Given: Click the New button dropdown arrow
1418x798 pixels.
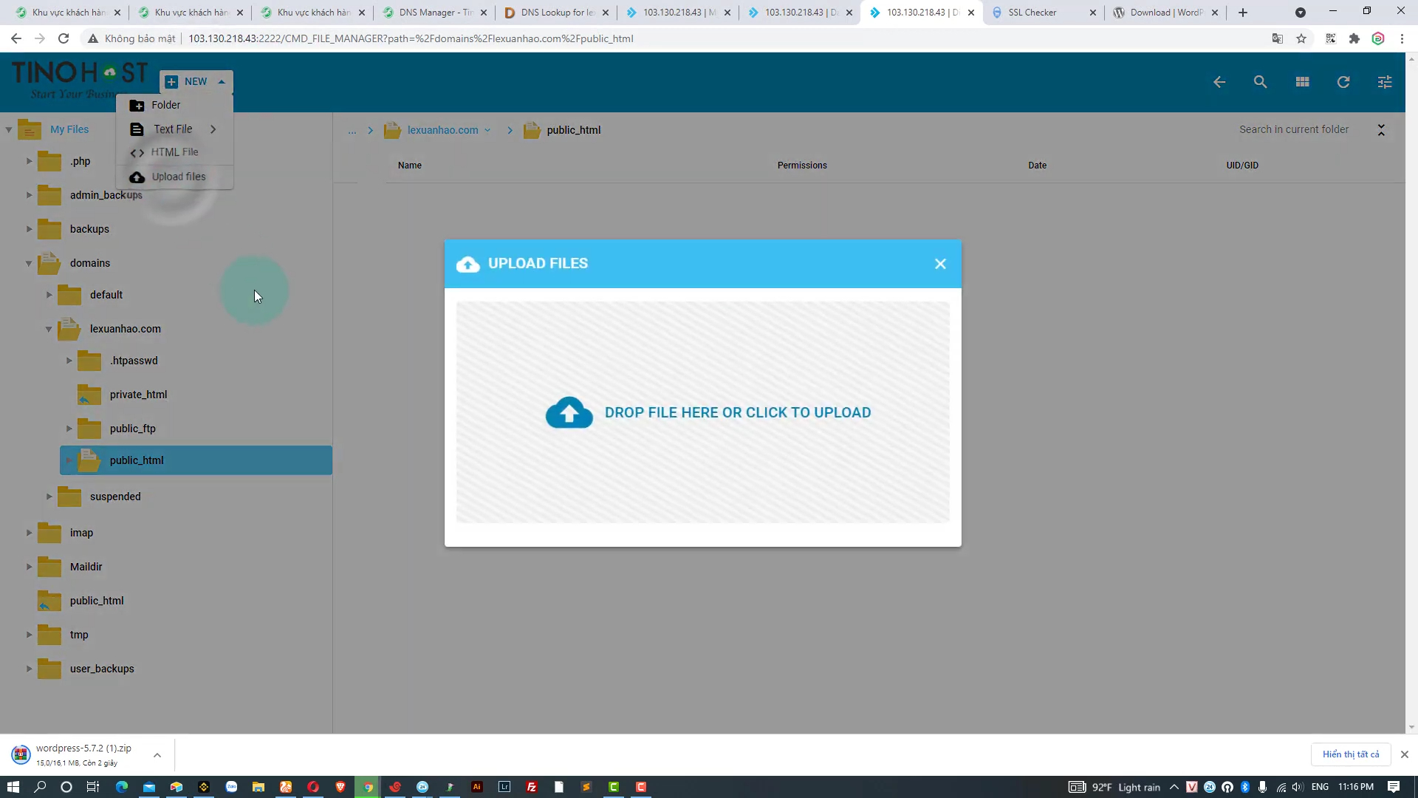Looking at the screenshot, I should click(221, 81).
